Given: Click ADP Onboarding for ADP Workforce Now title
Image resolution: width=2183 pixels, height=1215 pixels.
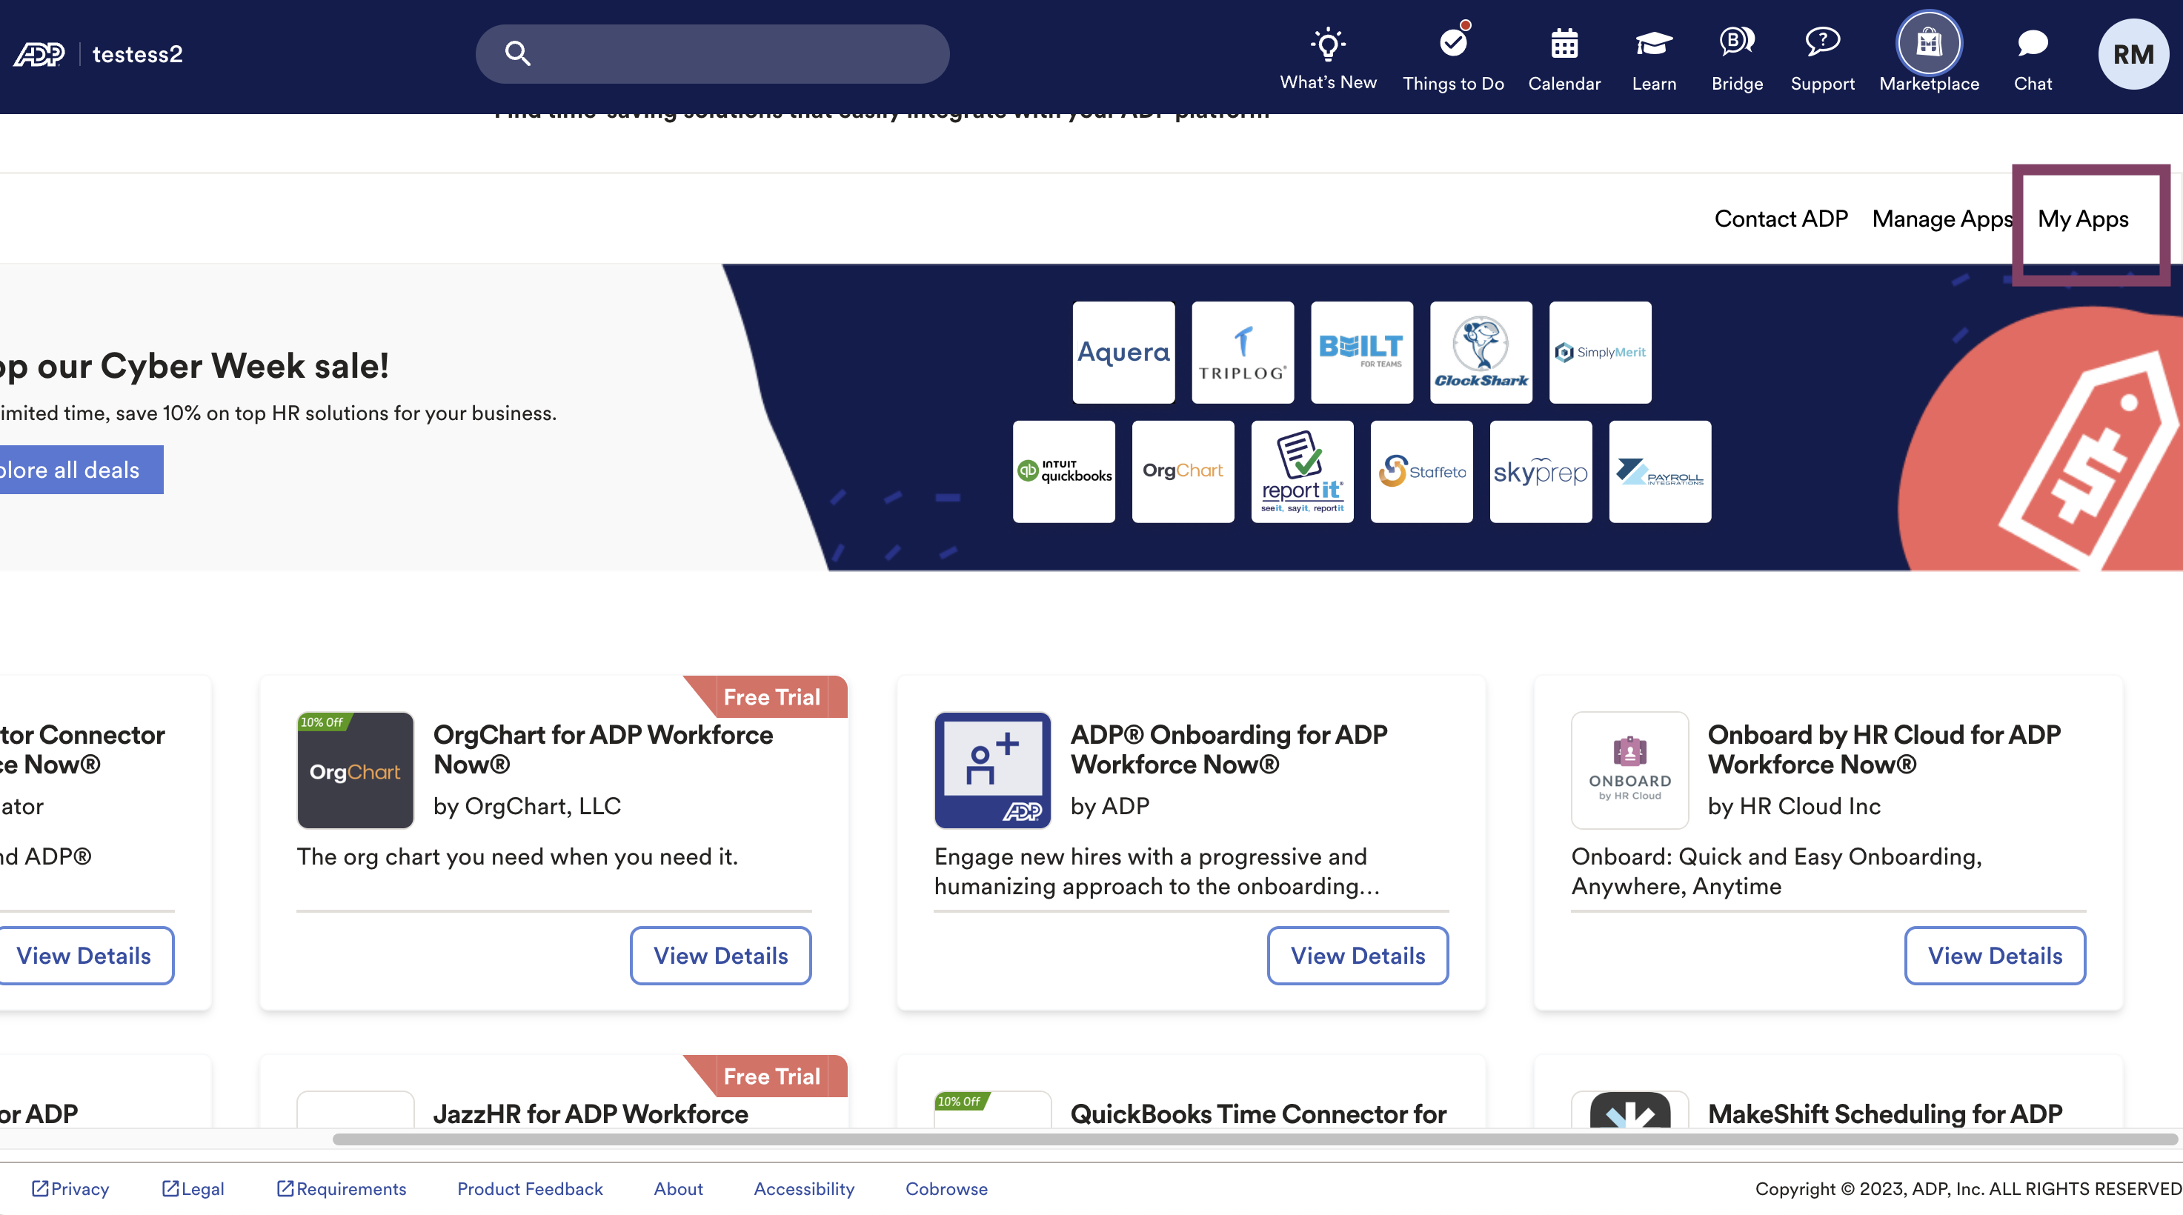Looking at the screenshot, I should point(1229,749).
